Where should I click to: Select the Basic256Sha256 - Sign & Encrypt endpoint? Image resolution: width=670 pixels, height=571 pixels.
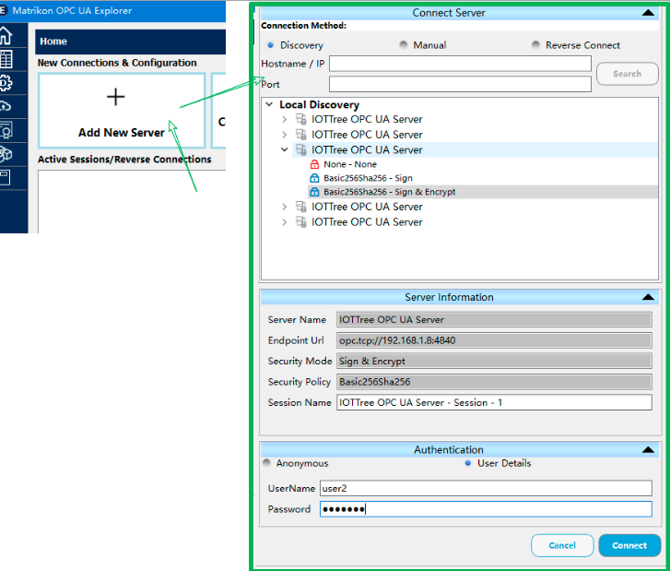[x=389, y=192]
